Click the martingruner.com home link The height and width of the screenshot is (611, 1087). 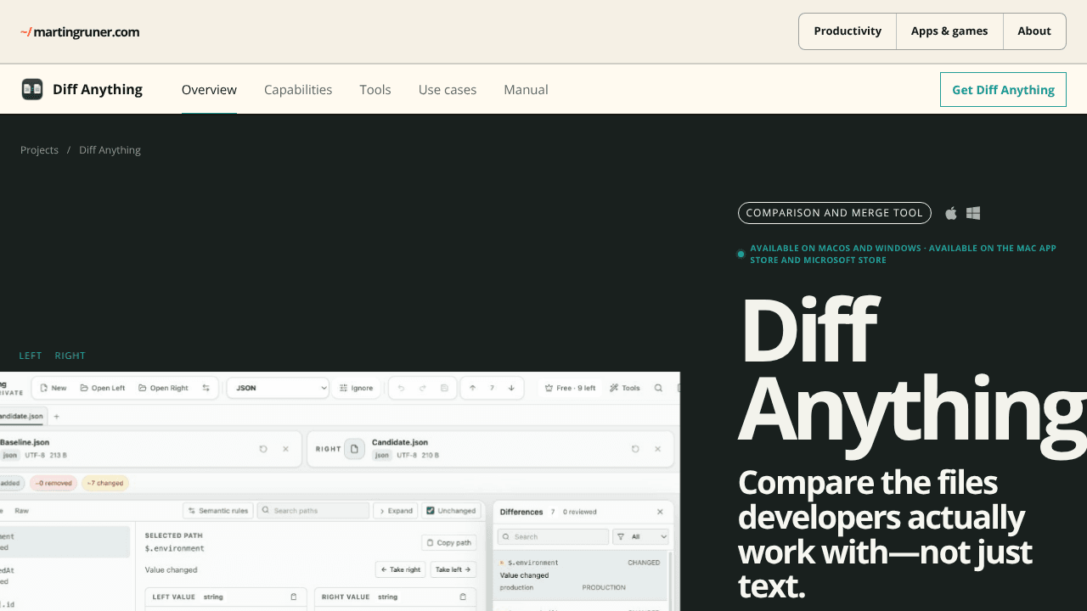coord(80,32)
